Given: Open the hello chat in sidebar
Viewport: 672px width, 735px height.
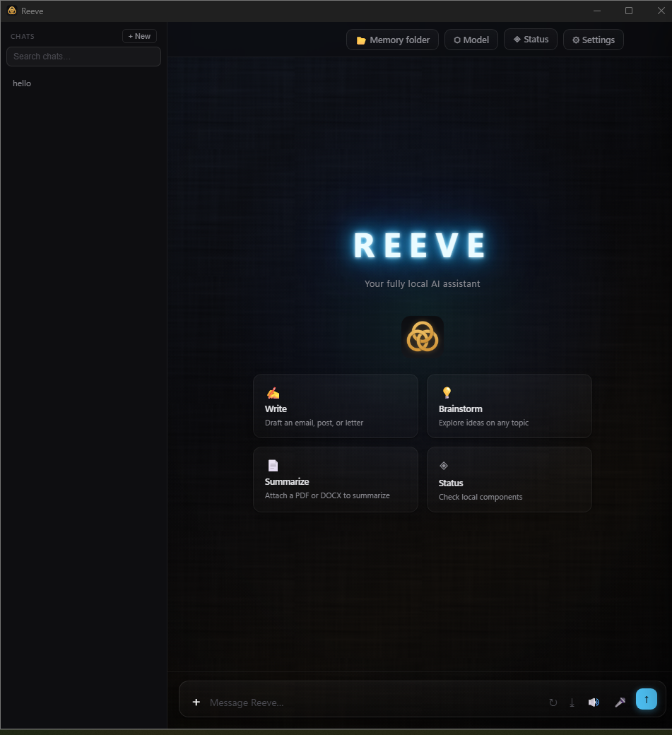Looking at the screenshot, I should coord(84,83).
